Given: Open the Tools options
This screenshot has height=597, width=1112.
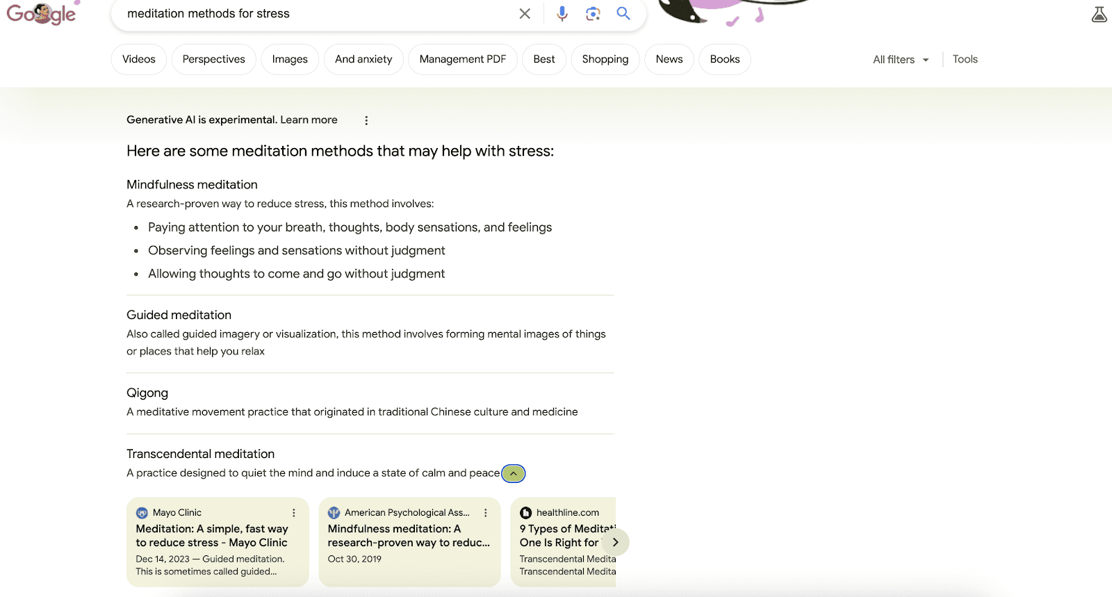Looking at the screenshot, I should (x=965, y=59).
